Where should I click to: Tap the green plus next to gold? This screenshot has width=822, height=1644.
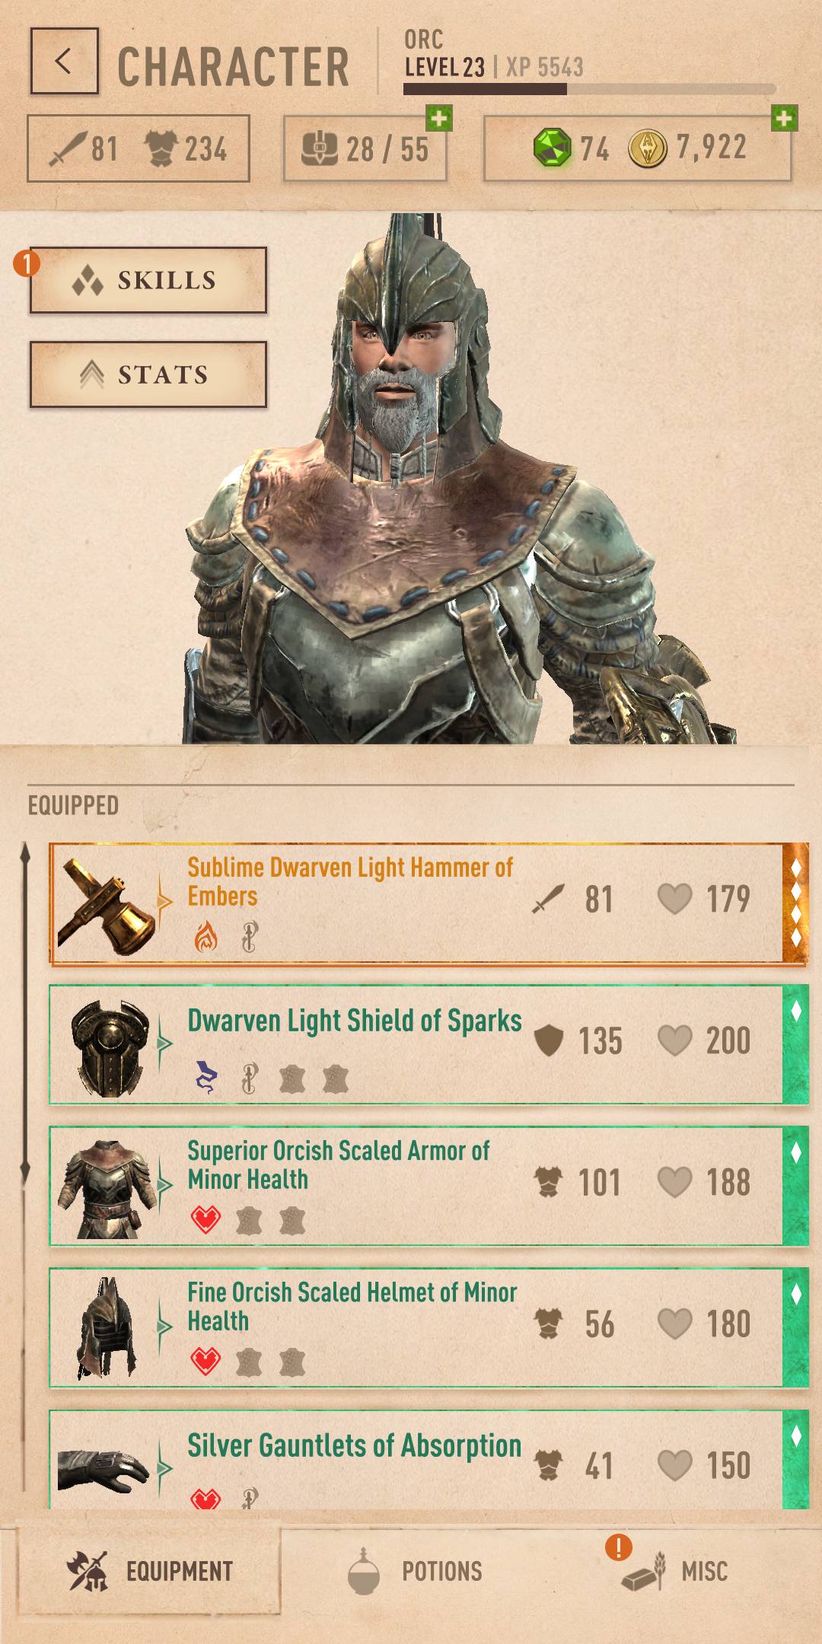784,118
